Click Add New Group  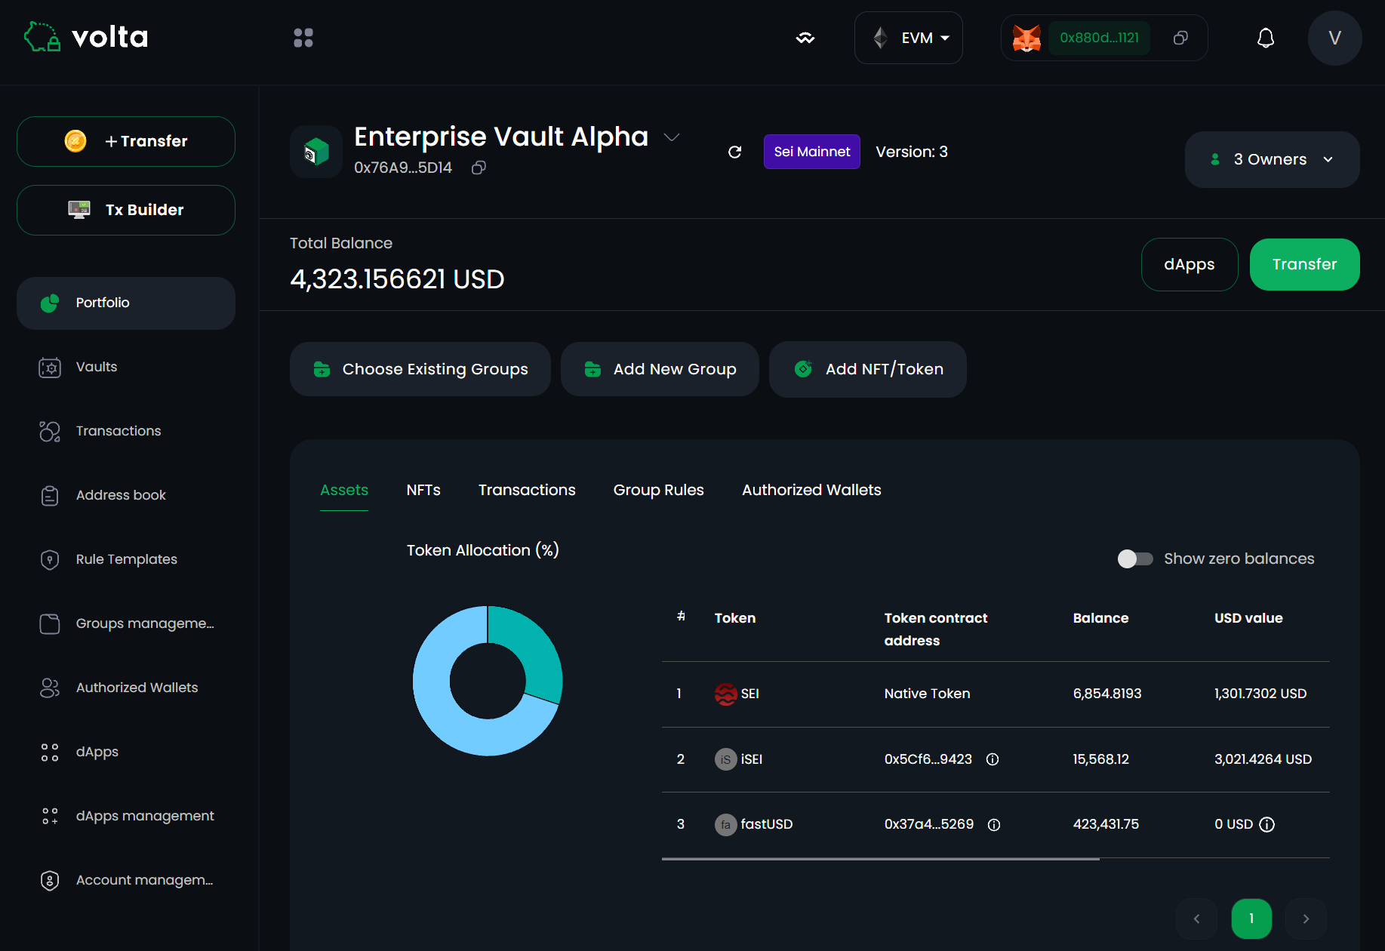[660, 369]
